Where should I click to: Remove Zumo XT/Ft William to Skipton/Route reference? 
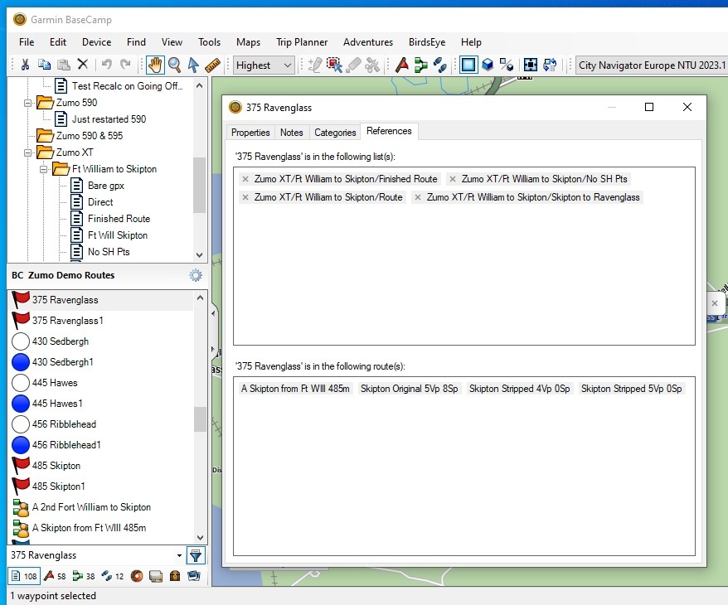245,197
